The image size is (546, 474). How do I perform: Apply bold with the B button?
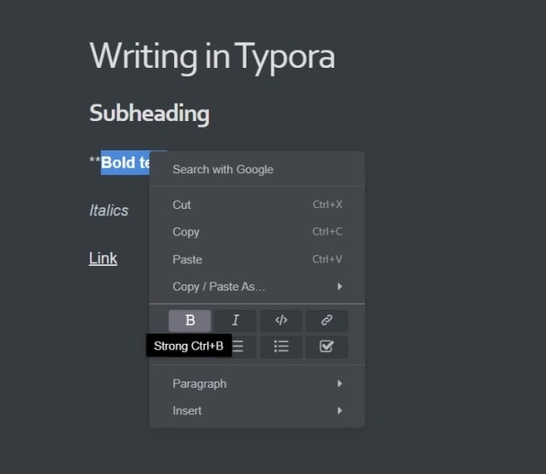pyautogui.click(x=190, y=321)
